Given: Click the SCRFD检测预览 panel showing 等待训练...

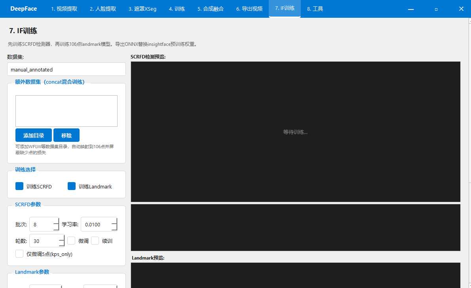Looking at the screenshot, I should (296, 132).
